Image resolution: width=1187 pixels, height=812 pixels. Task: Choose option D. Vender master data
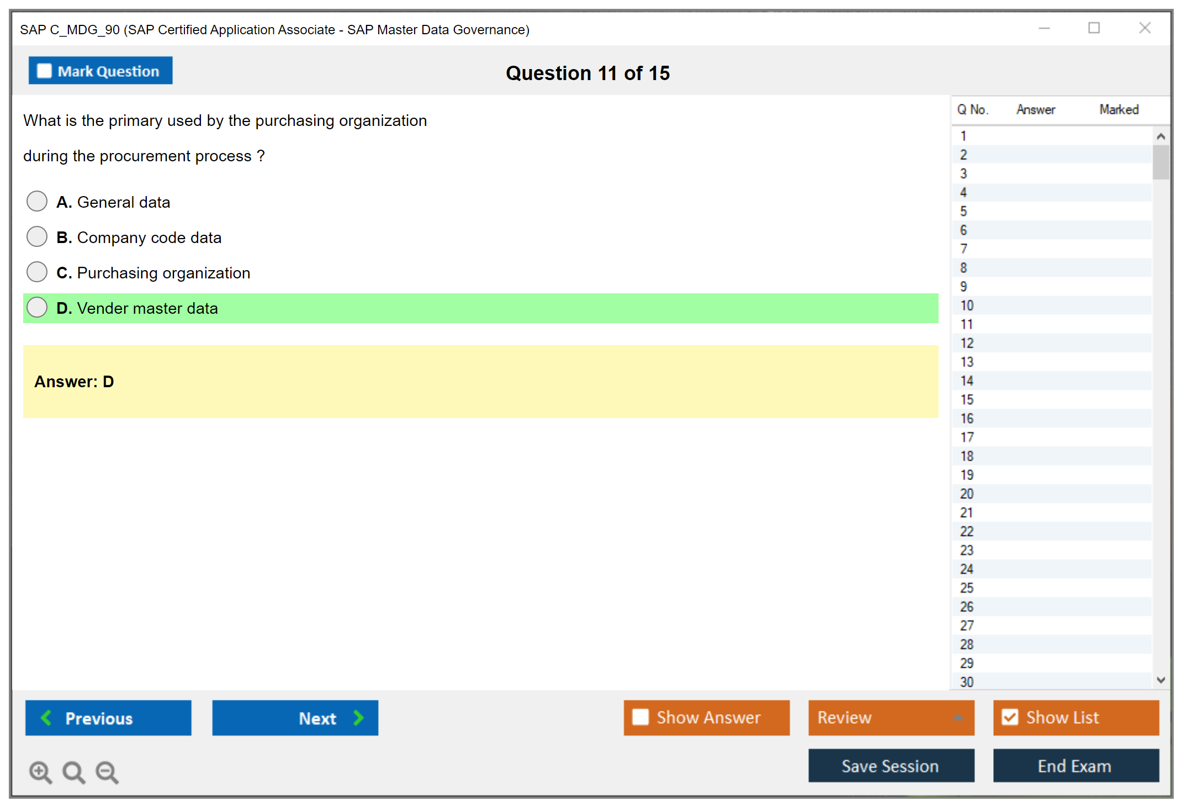(37, 308)
